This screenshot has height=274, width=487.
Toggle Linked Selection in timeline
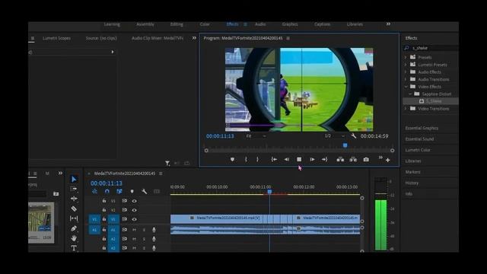pos(119,191)
